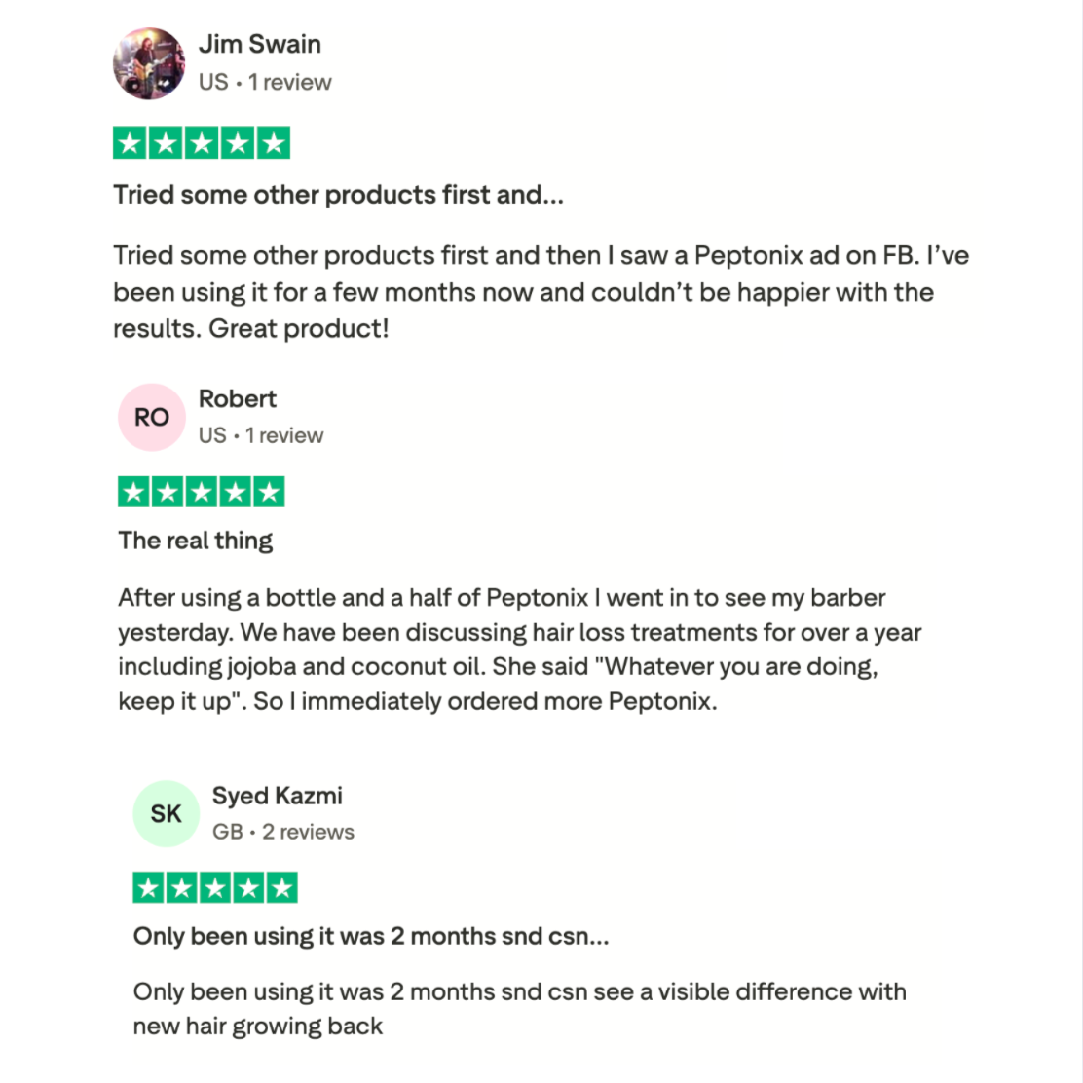The image size is (1083, 1083).
Task: Click the first star in Jim Swain's rating
Action: 131,143
